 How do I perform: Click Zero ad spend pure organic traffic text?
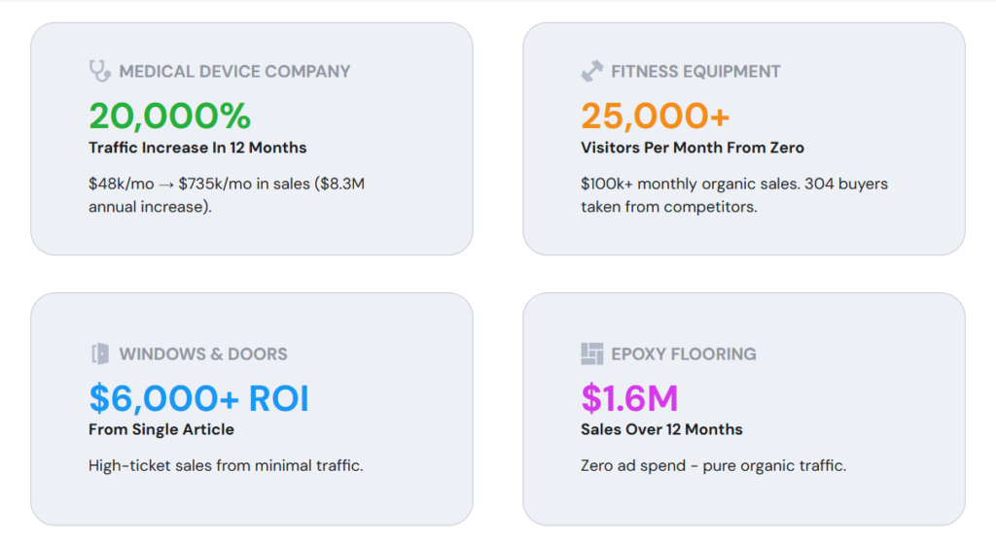713,465
